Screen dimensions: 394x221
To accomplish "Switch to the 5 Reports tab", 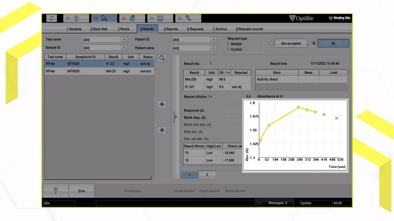I will pyautogui.click(x=171, y=29).
